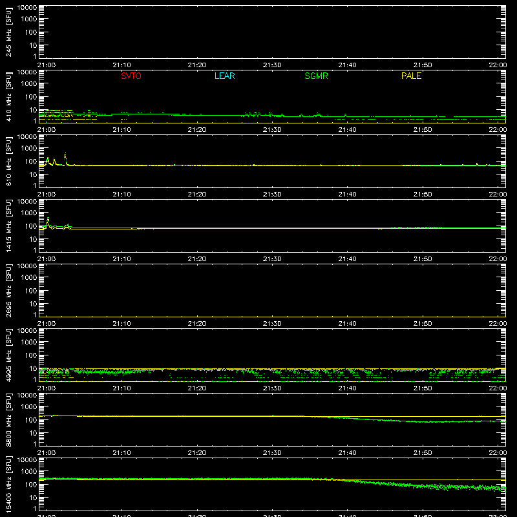Click the 21:50 time label under 610 MHz panel

tap(423, 195)
